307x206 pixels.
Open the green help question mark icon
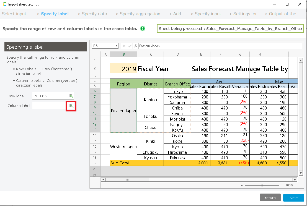point(143,28)
